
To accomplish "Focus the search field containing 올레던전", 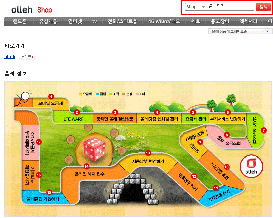I will click(x=230, y=7).
